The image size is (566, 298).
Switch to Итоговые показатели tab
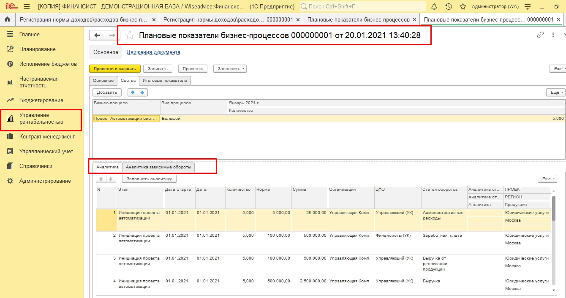coord(165,80)
